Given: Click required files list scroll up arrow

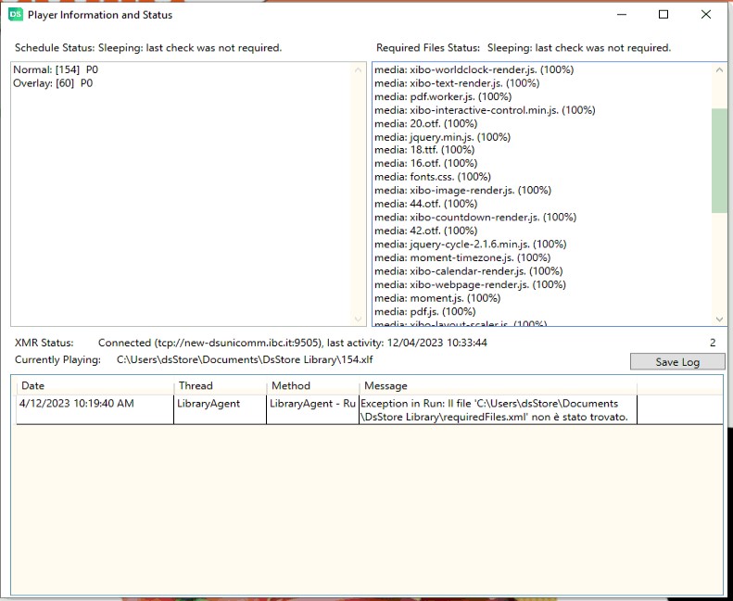Looking at the screenshot, I should tap(719, 69).
